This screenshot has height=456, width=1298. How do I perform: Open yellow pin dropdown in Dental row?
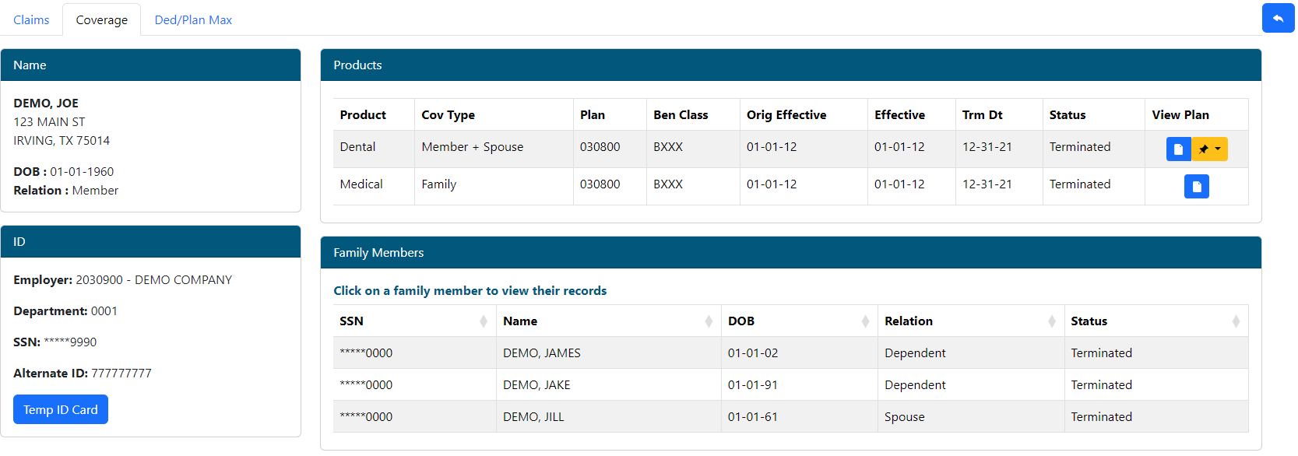[x=1210, y=149]
